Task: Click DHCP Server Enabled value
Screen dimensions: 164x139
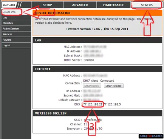Action: coord(89,60)
